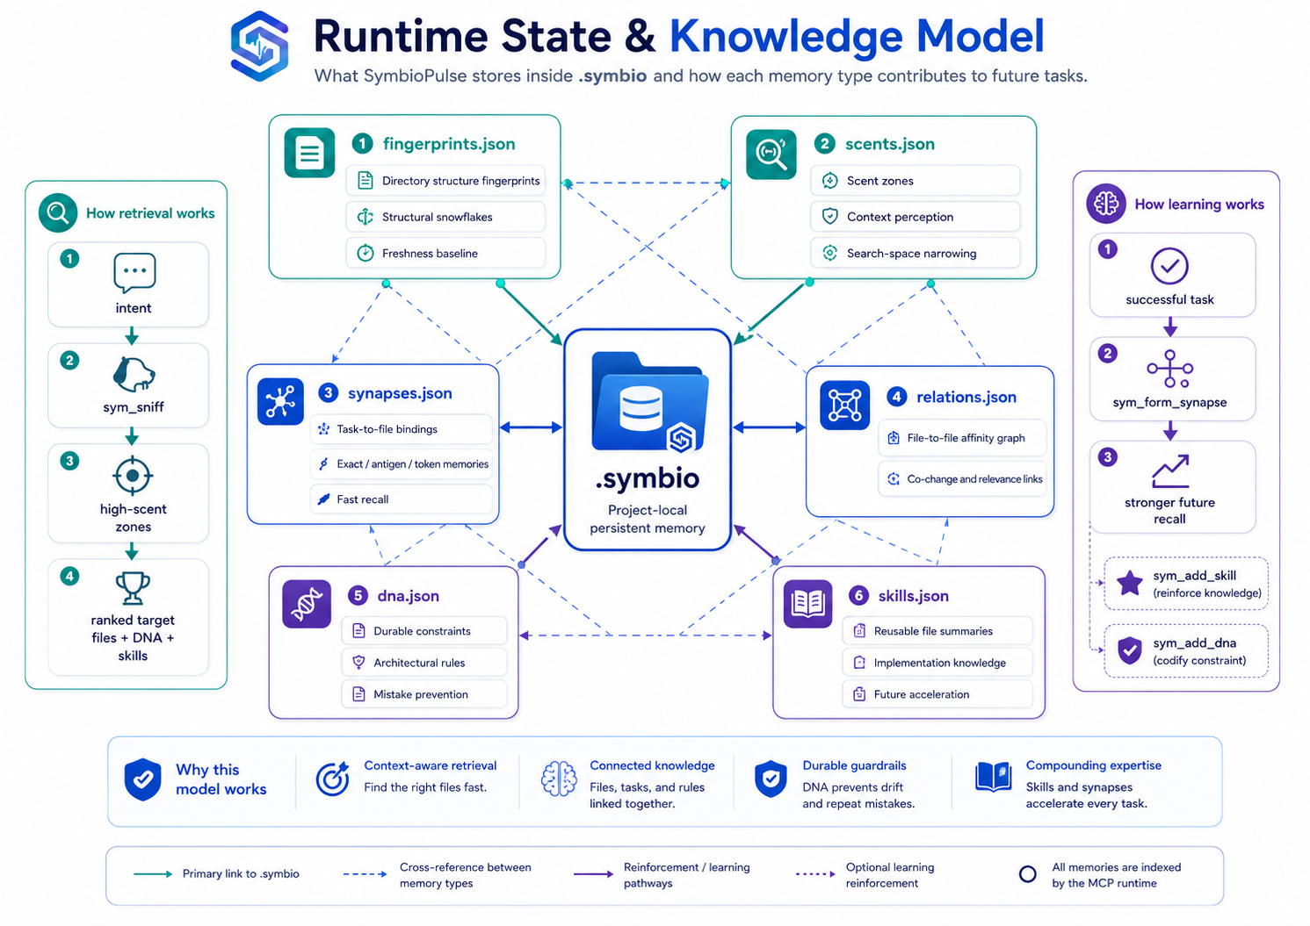Click the Context perception row
The image size is (1310, 926).
[915, 217]
